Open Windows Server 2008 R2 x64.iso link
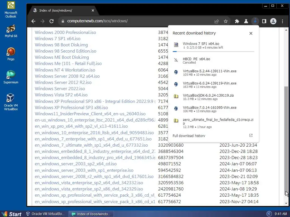 click(67, 76)
